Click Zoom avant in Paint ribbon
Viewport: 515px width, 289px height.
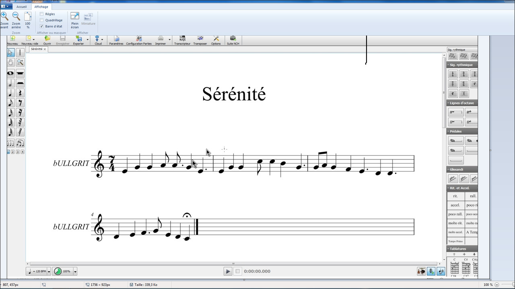click(x=4, y=20)
